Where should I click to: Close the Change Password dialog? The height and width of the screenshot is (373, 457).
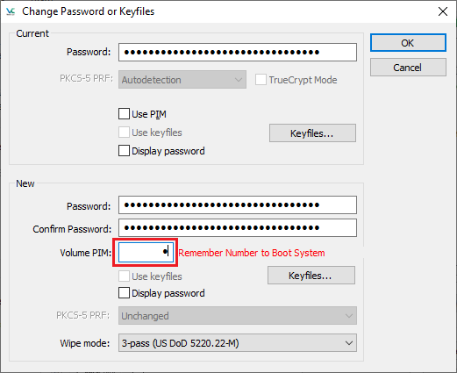(443, 11)
